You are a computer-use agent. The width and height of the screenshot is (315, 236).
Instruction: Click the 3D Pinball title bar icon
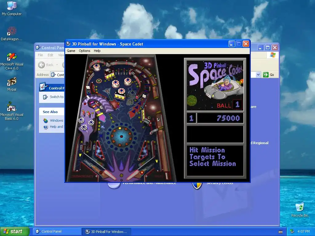pyautogui.click(x=68, y=44)
